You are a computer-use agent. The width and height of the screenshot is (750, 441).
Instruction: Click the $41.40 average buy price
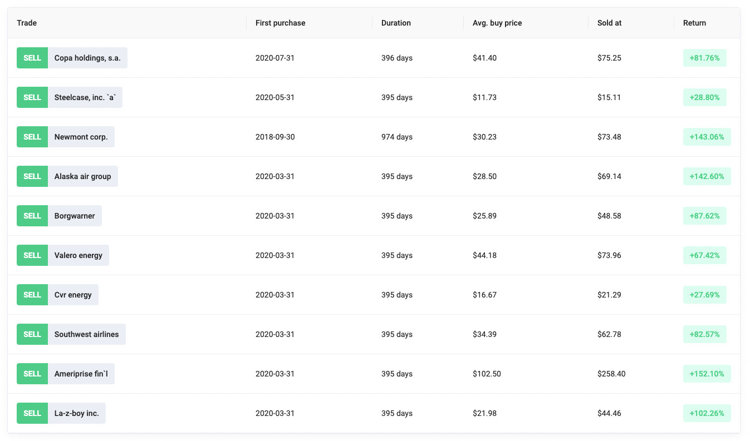click(x=484, y=58)
